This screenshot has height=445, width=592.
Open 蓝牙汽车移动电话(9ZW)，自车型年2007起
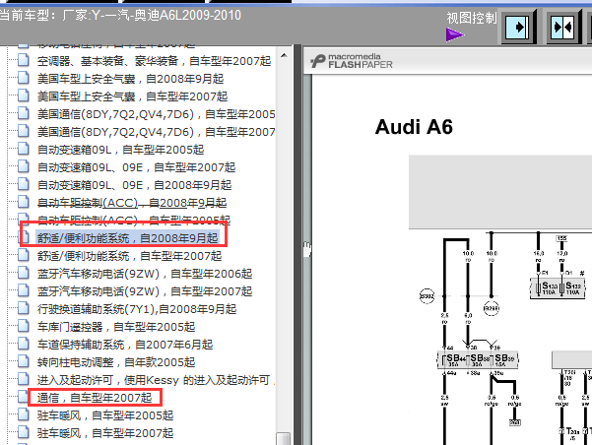[145, 291]
